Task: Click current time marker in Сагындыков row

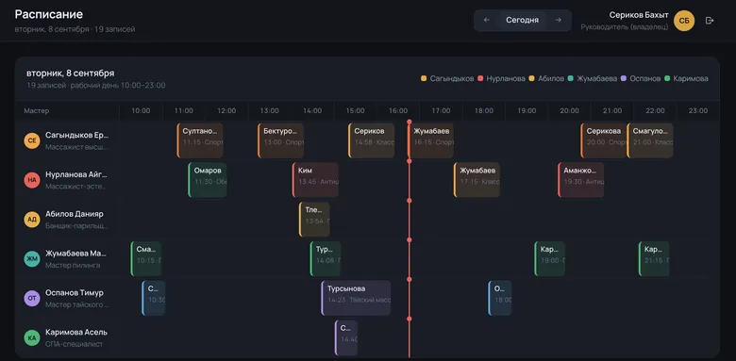Action: pos(409,122)
